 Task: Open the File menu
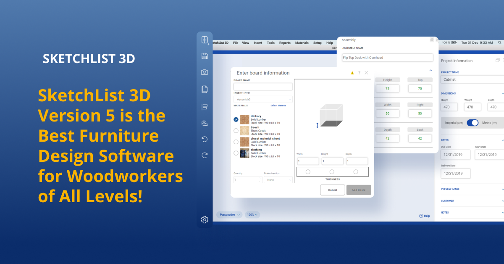pyautogui.click(x=236, y=43)
